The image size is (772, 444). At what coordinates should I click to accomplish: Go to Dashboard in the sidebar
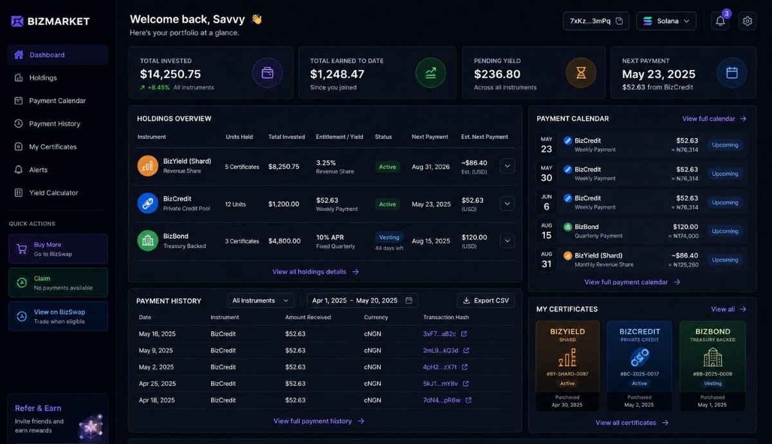58,55
